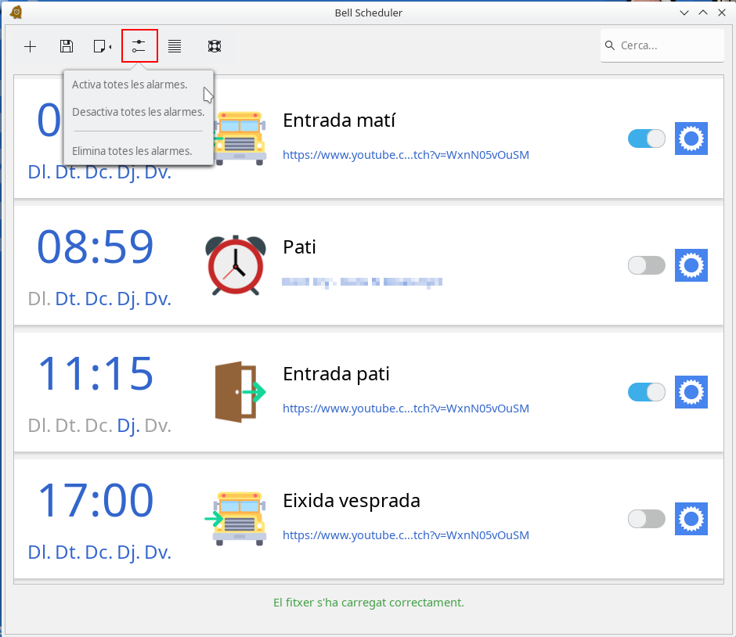Select 'Elimina totes les alarmes' entry

pyautogui.click(x=132, y=151)
